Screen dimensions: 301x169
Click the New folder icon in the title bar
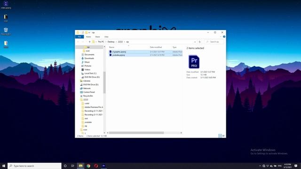[86, 32]
